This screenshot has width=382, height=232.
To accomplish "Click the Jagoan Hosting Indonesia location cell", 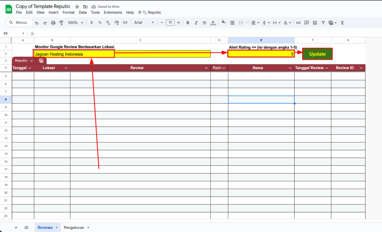I will [x=74, y=54].
